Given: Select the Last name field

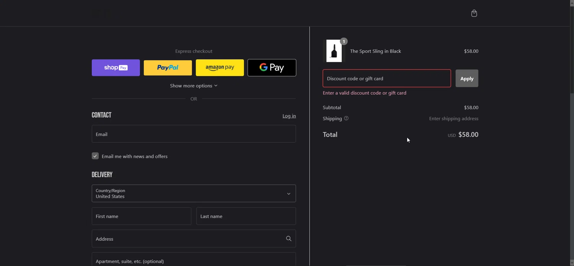Looking at the screenshot, I should (x=246, y=216).
